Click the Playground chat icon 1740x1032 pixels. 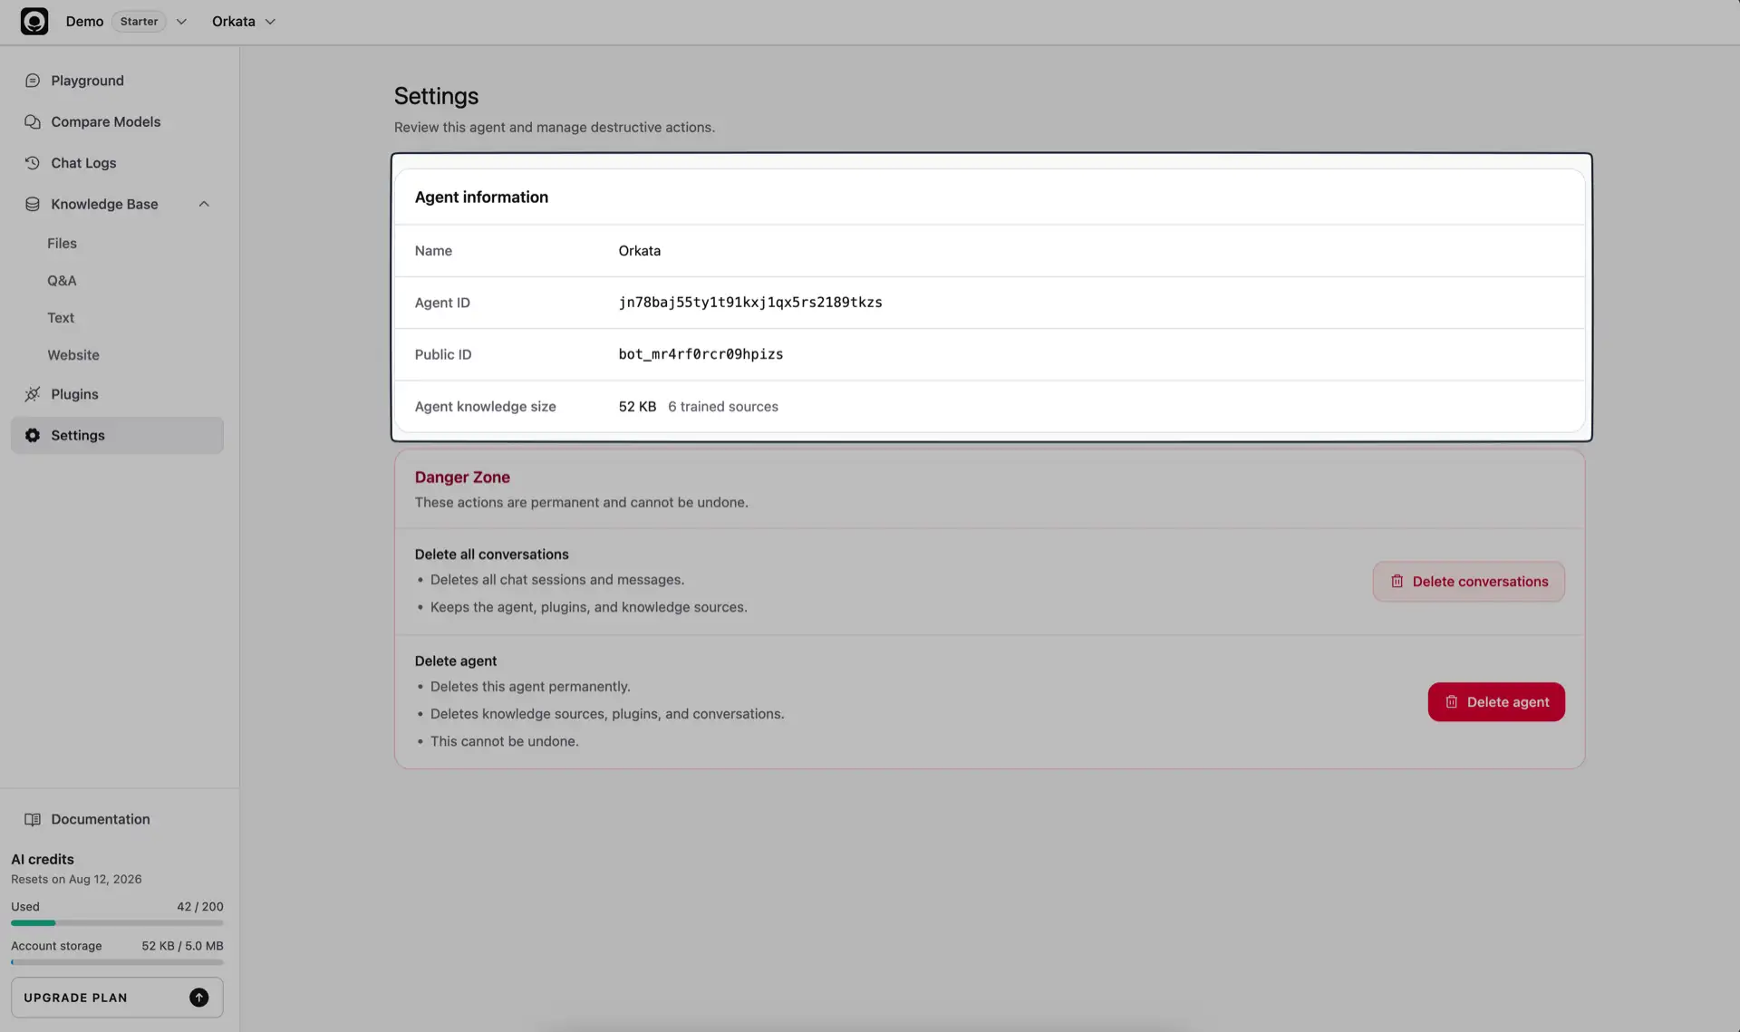pos(33,81)
